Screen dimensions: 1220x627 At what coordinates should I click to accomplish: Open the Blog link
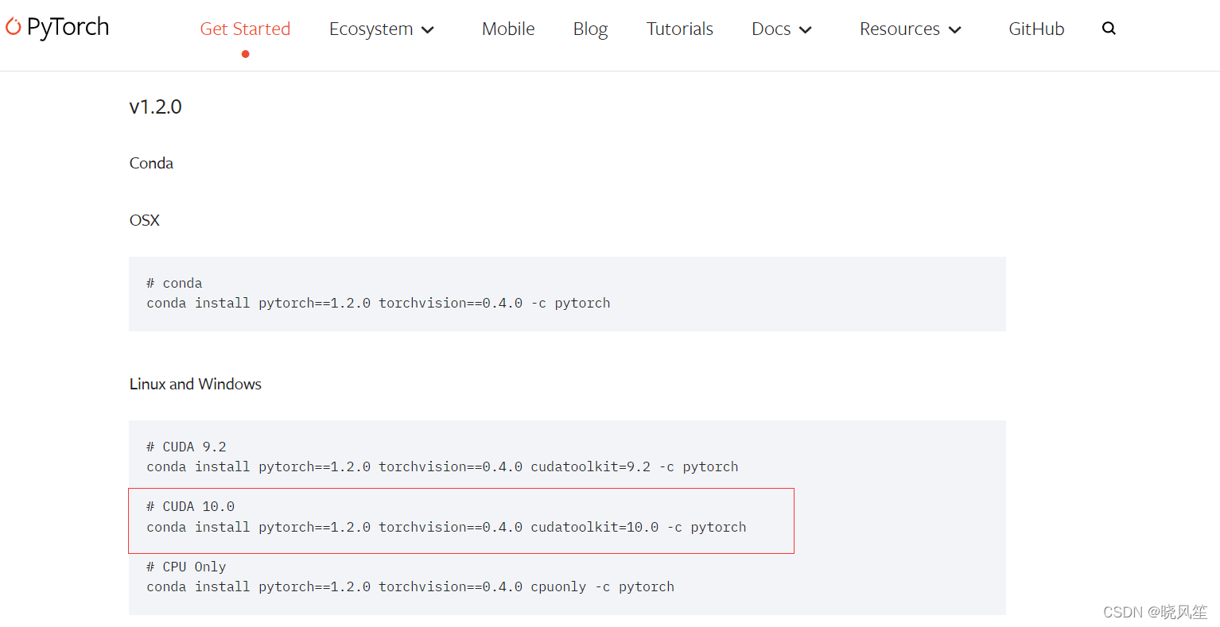pyautogui.click(x=590, y=29)
